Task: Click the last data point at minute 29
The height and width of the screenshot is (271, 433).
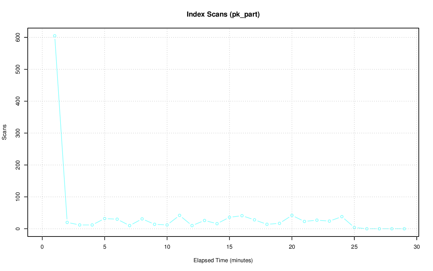Action: [x=404, y=229]
